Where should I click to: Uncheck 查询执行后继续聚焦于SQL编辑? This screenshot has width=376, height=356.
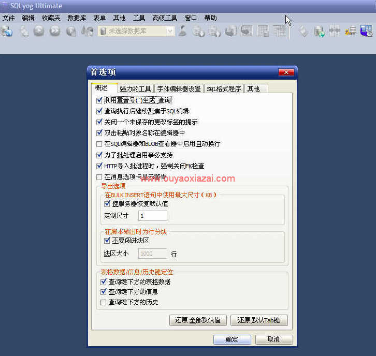click(x=99, y=111)
